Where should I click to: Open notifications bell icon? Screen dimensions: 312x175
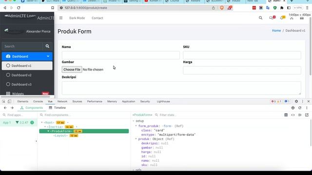point(282,17)
